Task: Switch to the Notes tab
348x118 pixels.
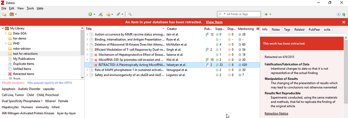Action: [276, 29]
